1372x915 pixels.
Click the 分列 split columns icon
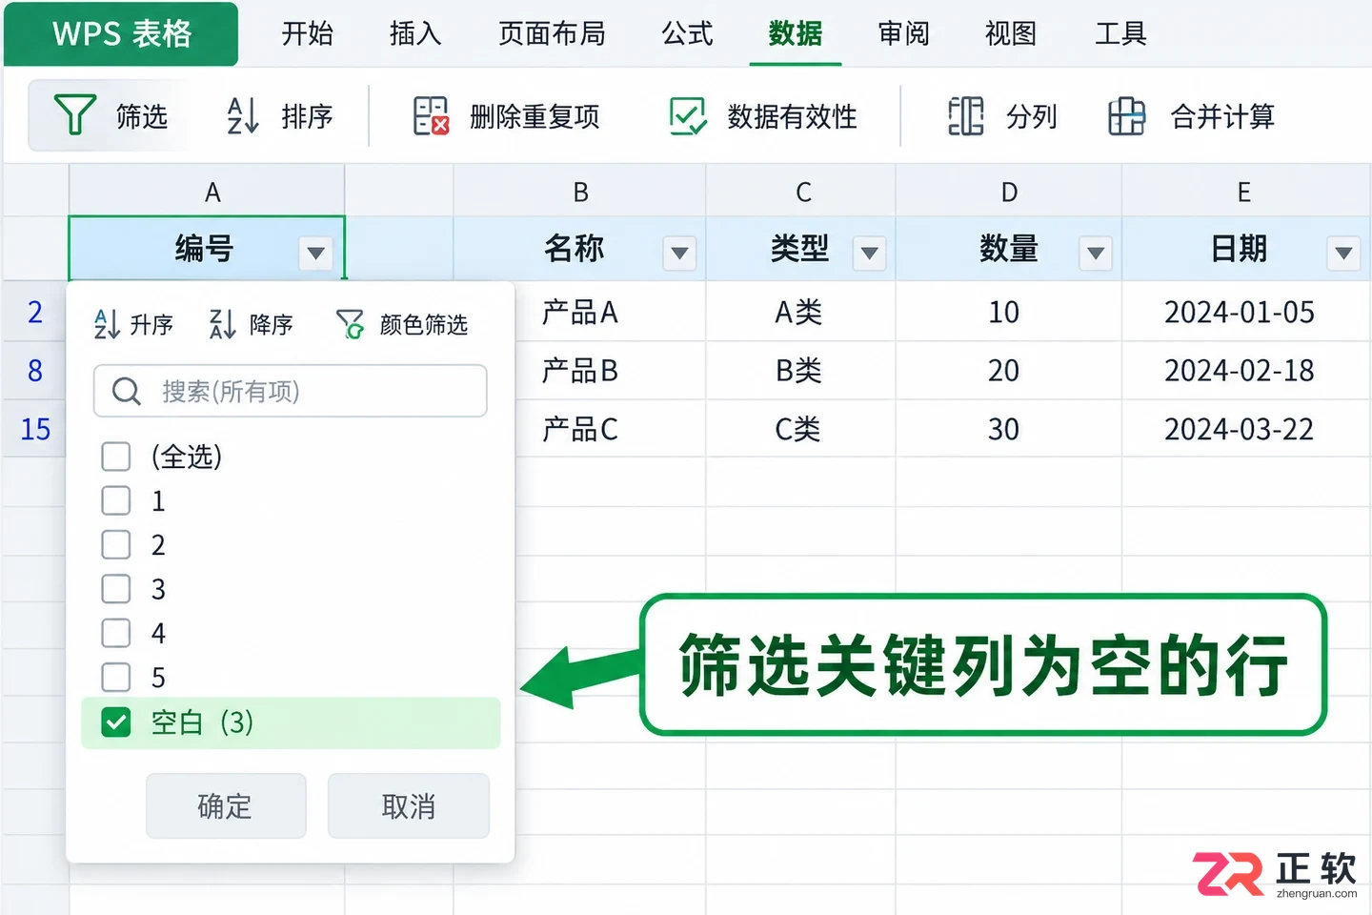[x=966, y=116]
